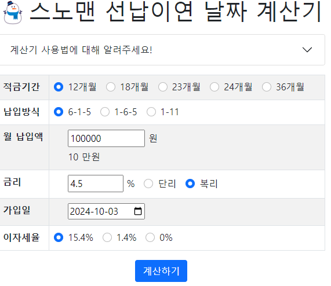Open the calendar picker icon in 가입일 field

[138, 211]
